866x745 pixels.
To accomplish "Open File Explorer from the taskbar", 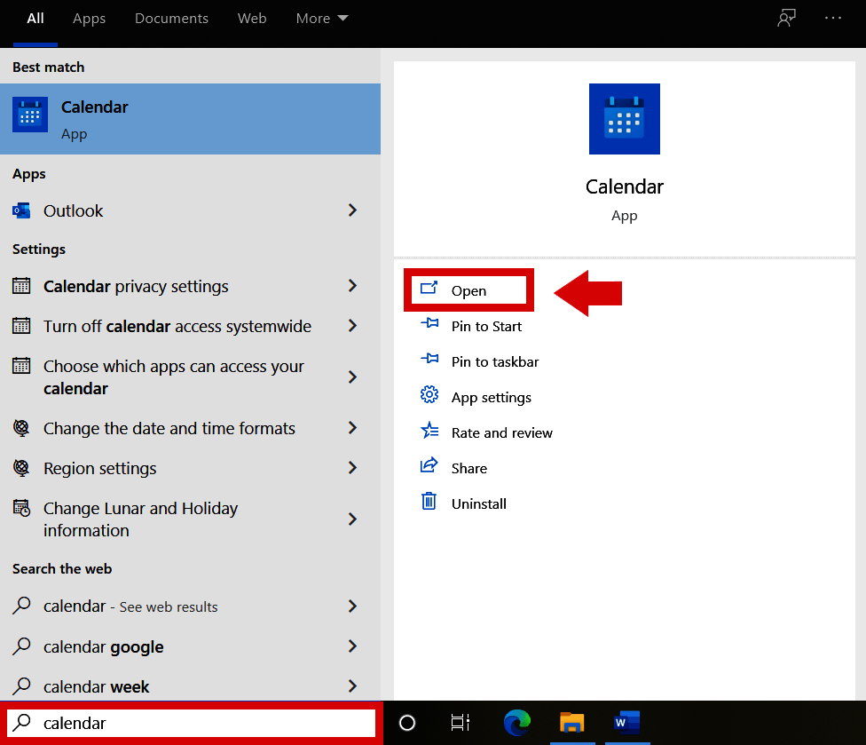I will click(x=572, y=723).
